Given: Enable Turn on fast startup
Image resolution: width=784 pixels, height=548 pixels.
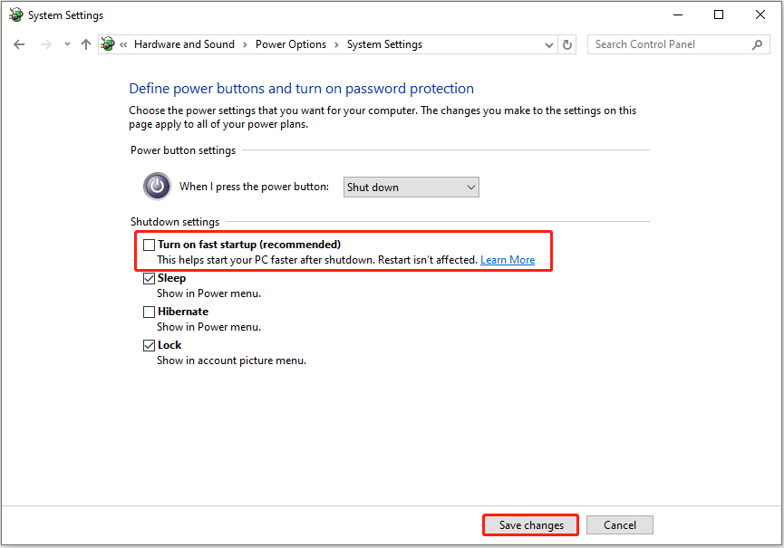Looking at the screenshot, I should tap(149, 244).
